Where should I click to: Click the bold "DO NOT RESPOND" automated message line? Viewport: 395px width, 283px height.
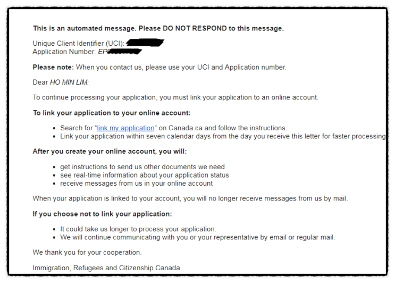[x=158, y=29]
